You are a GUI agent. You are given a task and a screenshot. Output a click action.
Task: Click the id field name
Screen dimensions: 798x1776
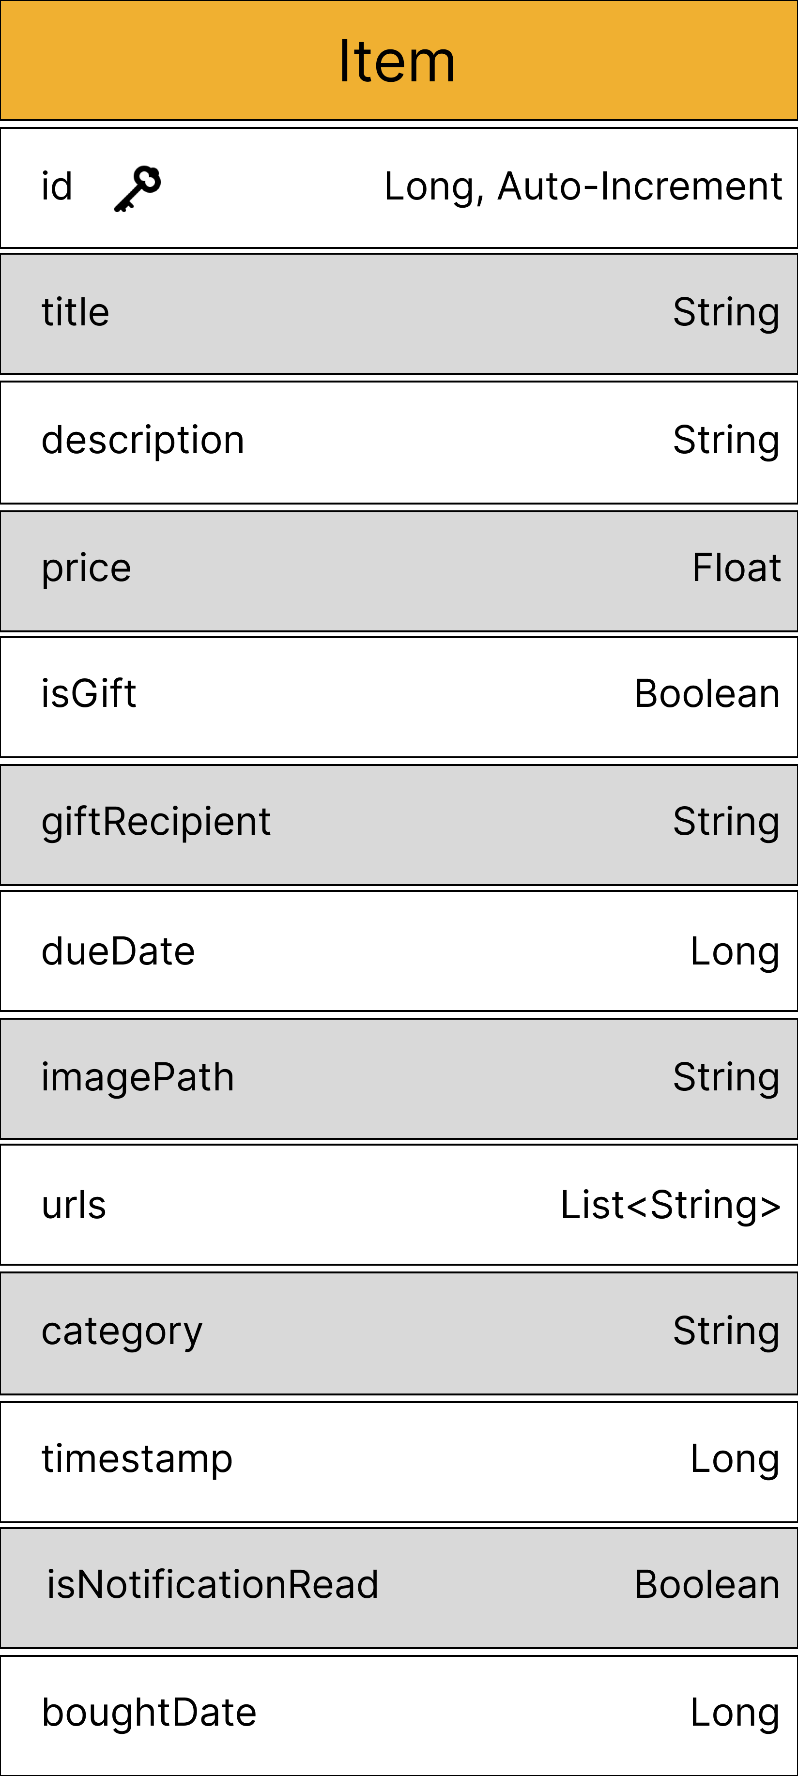(x=57, y=187)
